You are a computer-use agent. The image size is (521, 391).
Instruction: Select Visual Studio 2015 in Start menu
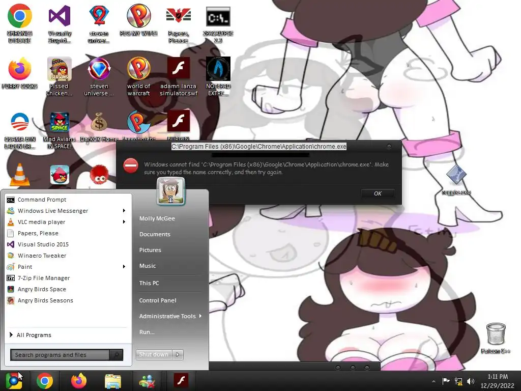coord(69,244)
